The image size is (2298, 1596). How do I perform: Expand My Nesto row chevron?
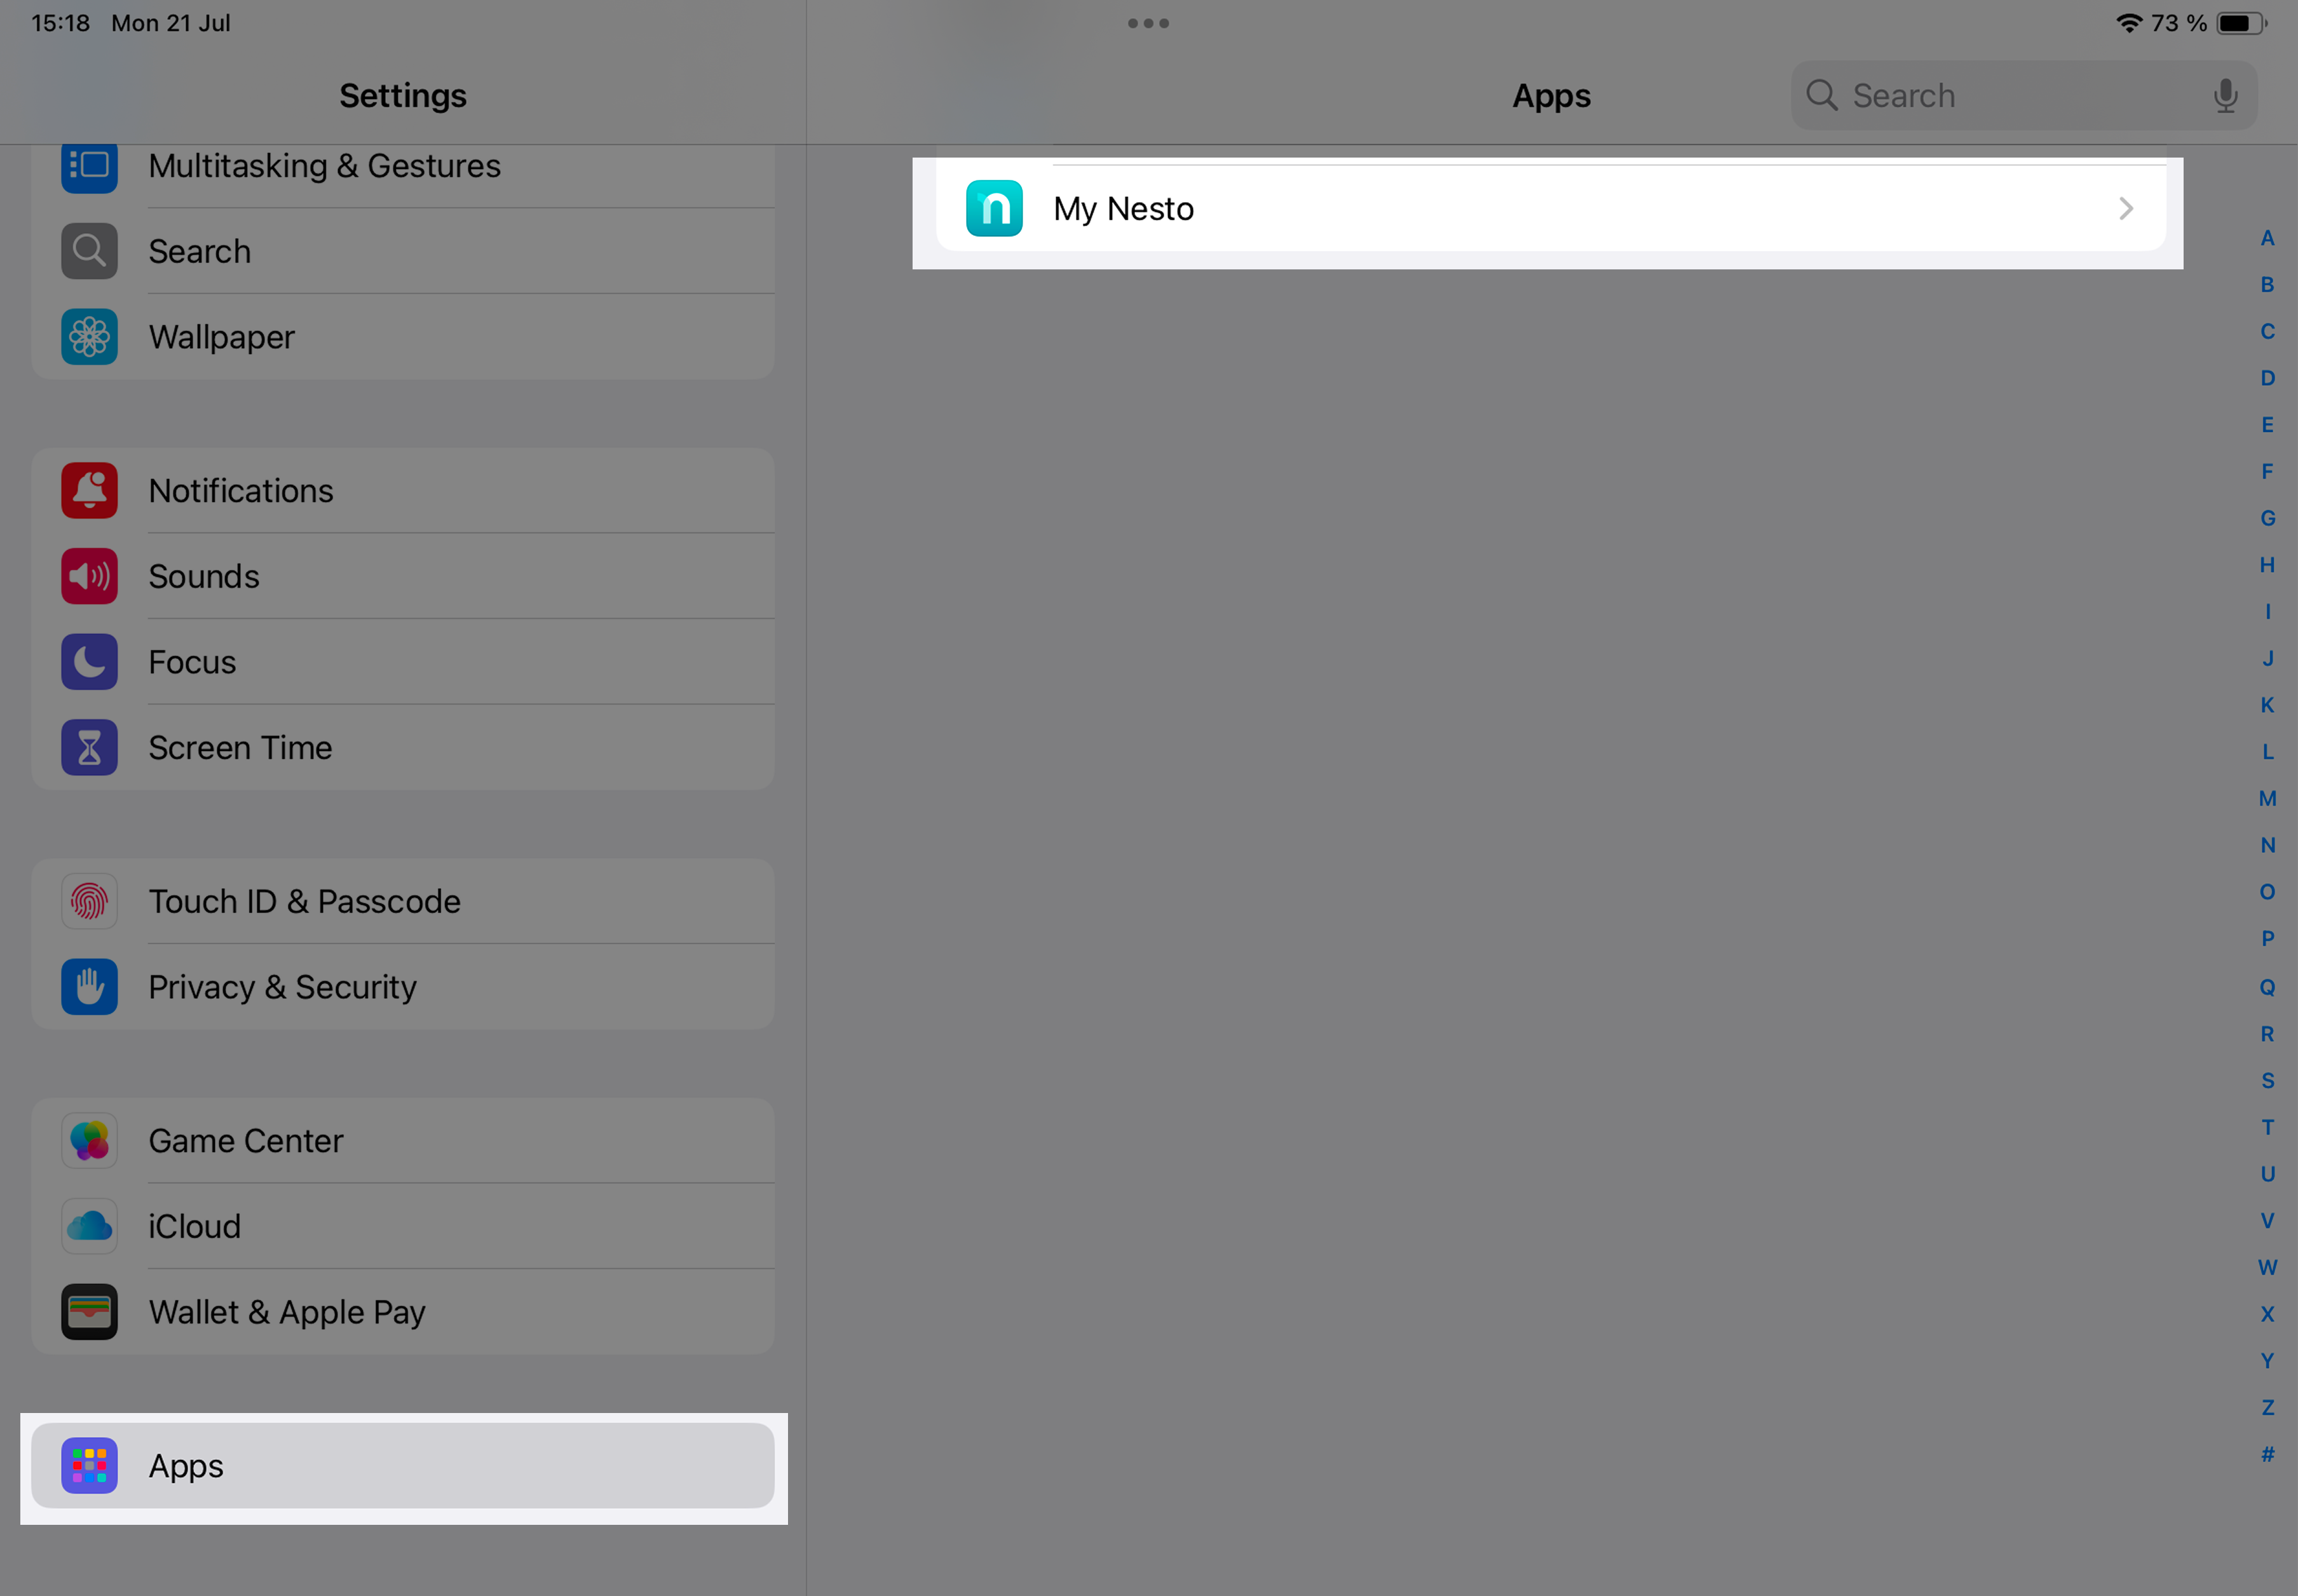(2125, 208)
